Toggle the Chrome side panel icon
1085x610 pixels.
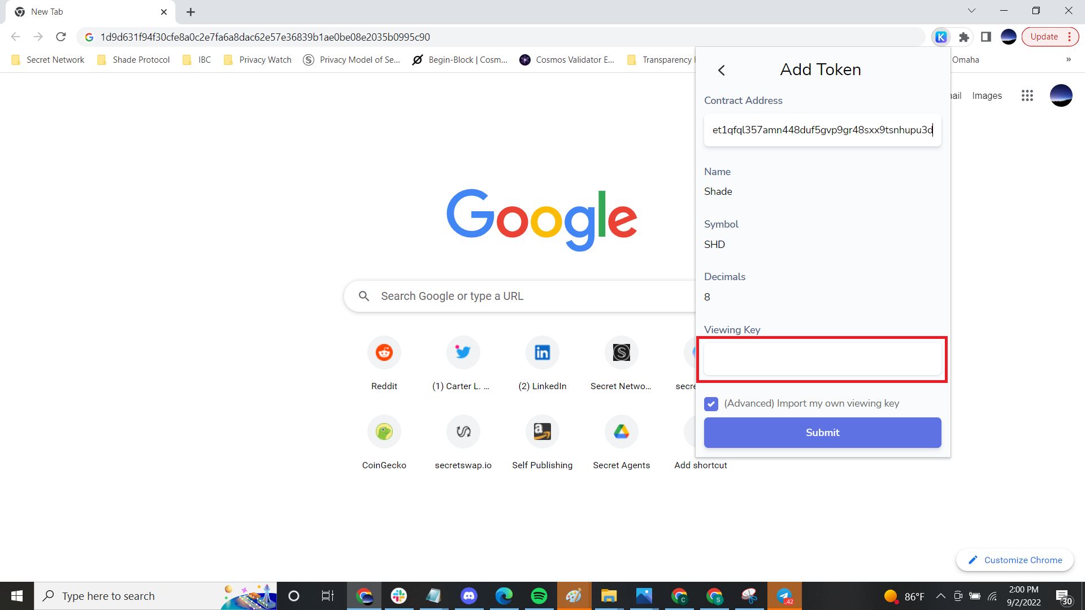point(986,37)
